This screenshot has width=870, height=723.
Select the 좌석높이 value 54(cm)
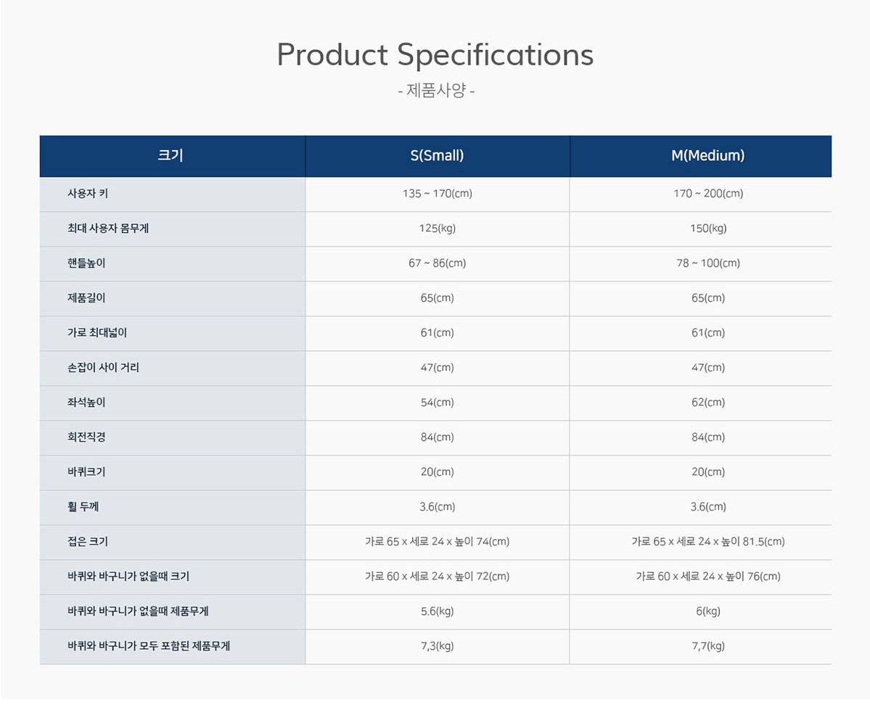click(437, 402)
